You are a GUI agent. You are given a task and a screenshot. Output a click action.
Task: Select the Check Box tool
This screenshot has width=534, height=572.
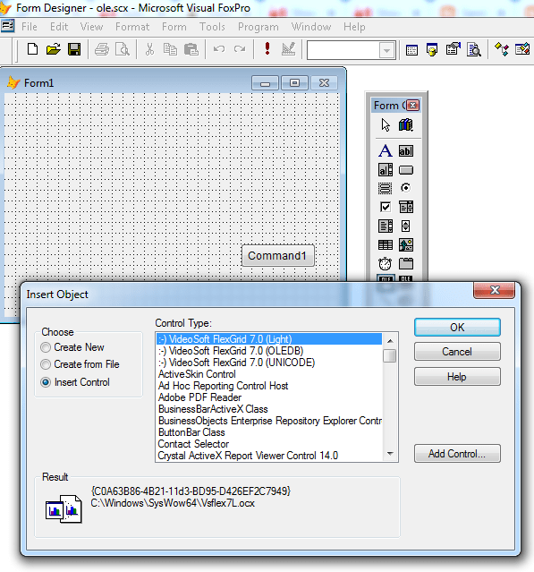[x=386, y=207]
